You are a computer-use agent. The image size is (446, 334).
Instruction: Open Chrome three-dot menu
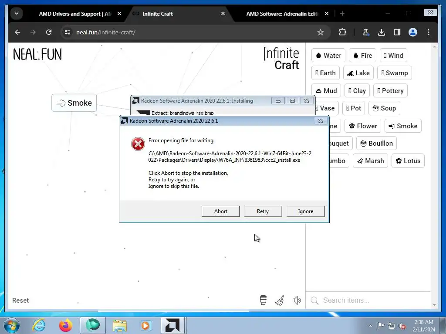[x=429, y=32]
